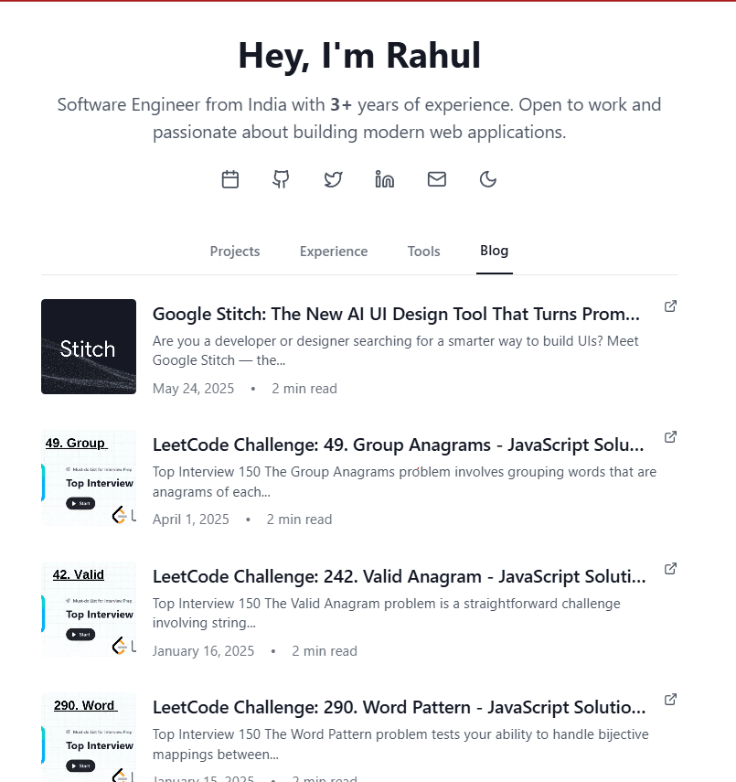The width and height of the screenshot is (736, 782).
Task: Open external link for Word Pattern post
Action: tap(670, 700)
